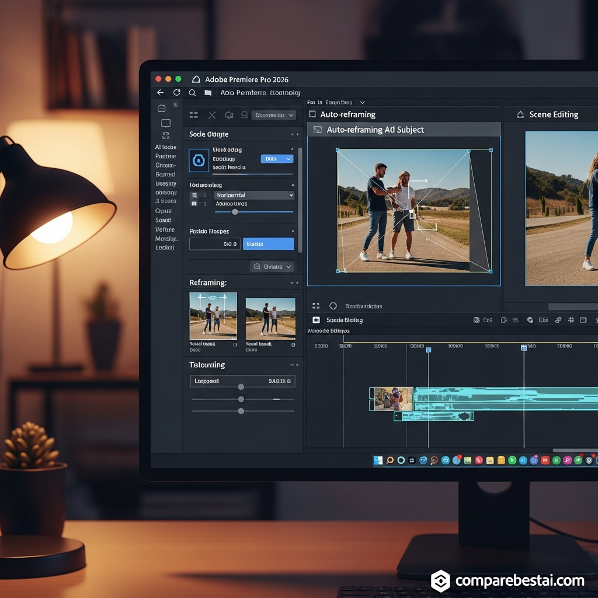
Task: Adjust the slider under Norioertial
Action: tap(235, 211)
